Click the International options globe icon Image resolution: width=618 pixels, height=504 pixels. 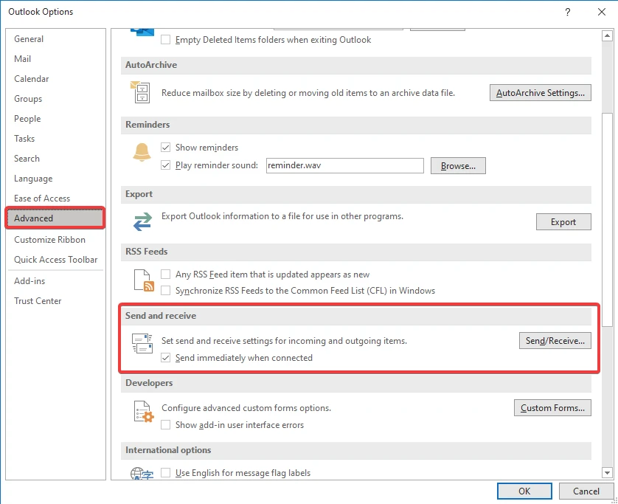[142, 473]
